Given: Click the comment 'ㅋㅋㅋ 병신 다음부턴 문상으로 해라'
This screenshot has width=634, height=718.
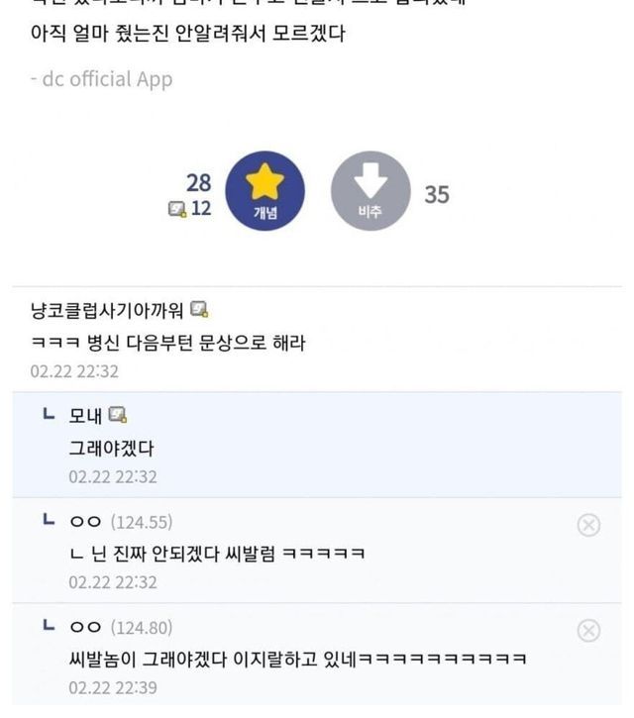Looking at the screenshot, I should pyautogui.click(x=167, y=344).
